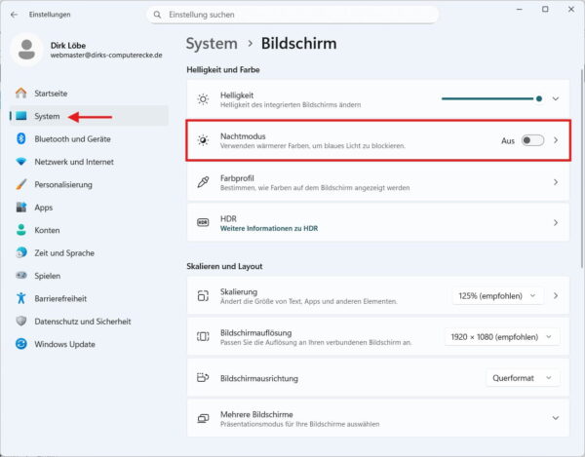
Task: Click the Skalierung scaling icon
Action: coord(203,295)
